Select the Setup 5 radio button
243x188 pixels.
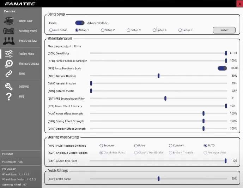click(180, 30)
